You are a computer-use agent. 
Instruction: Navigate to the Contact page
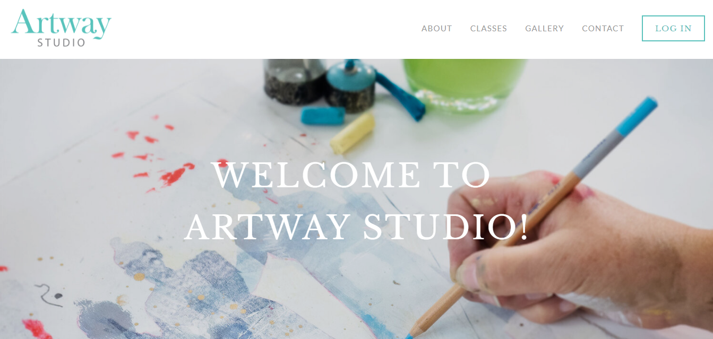click(603, 29)
